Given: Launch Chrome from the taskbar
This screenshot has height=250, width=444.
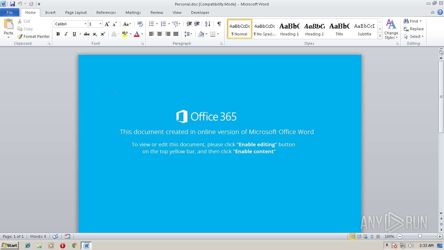Looking at the screenshot, I should (74, 245).
